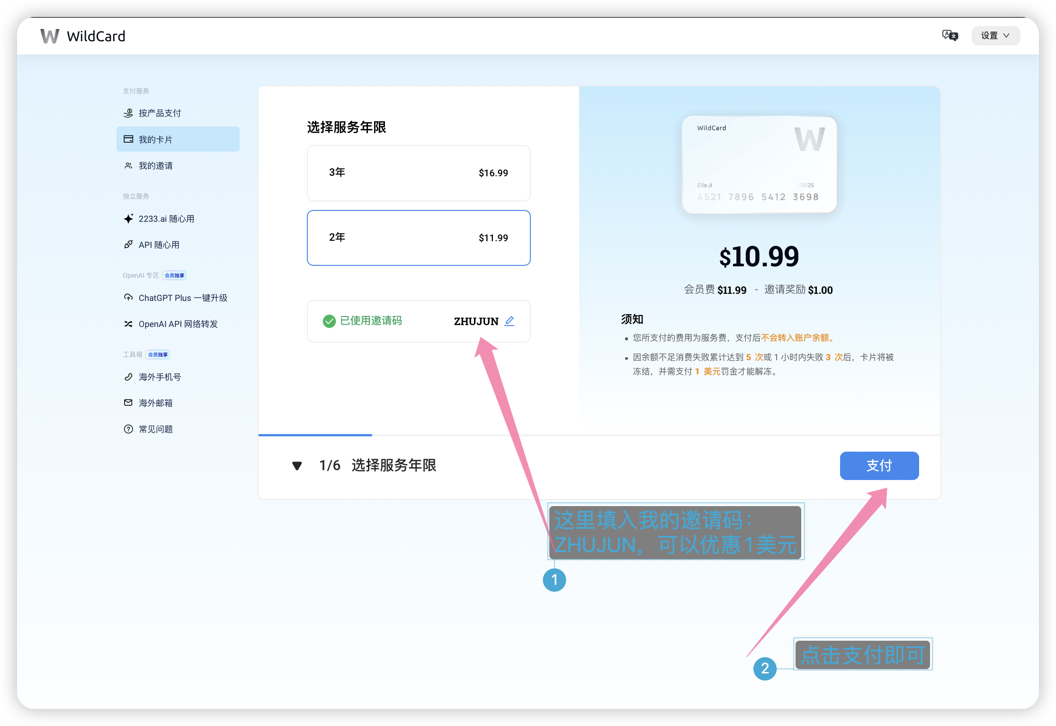
Task: Click the 按产品支付 hand-coin icon
Action: coord(128,113)
